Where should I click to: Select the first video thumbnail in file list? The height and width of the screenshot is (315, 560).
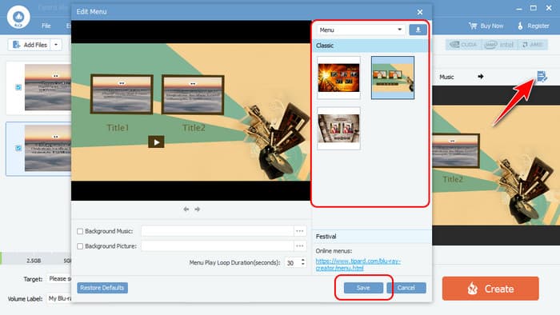point(48,87)
